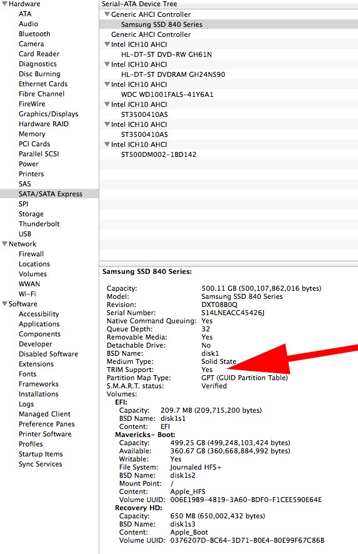Viewport: 358px width, 554px height.
Task: Select USB in the sidebar
Action: pos(25,234)
